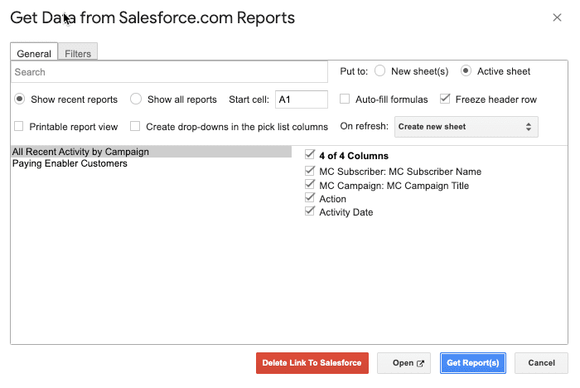Click the Get Report(s) button

[472, 363]
